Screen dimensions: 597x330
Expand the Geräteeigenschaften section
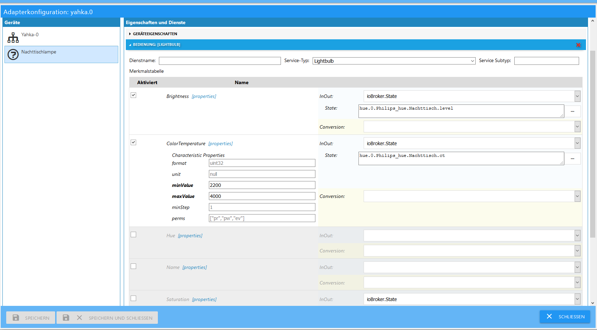[x=155, y=34]
